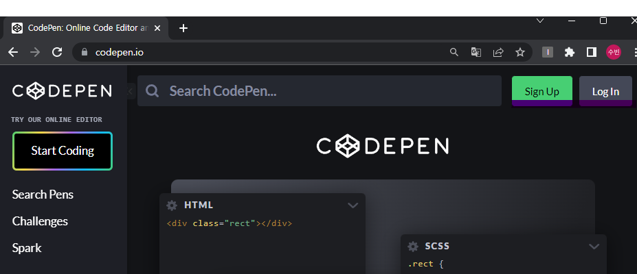Screen dimensions: 637x274
Task: Open the HTML panel settings gear
Action: [172, 206]
